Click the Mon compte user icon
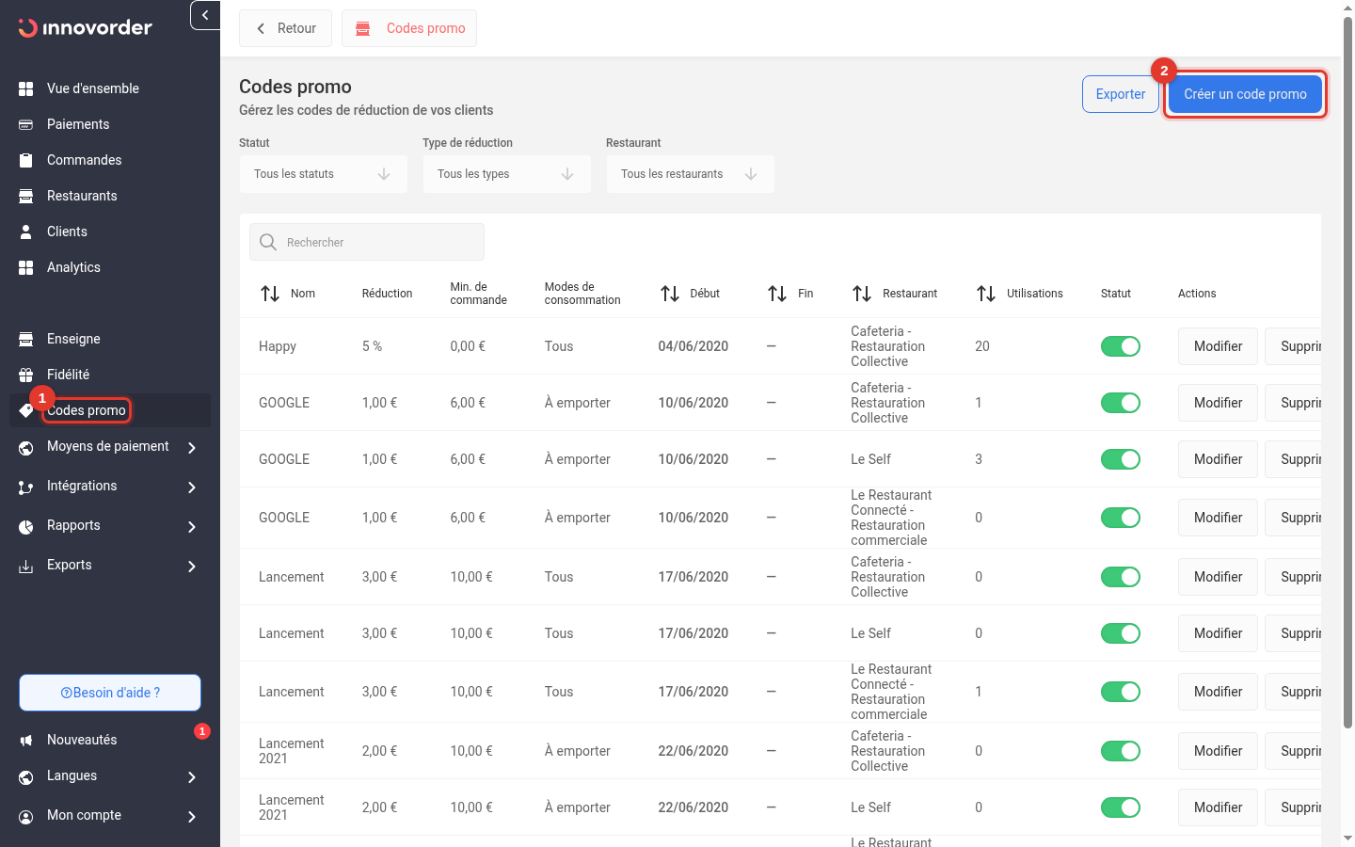 (26, 816)
